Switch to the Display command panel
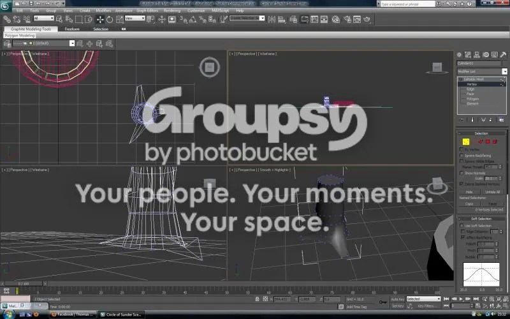This screenshot has height=319, width=510. (x=495, y=55)
